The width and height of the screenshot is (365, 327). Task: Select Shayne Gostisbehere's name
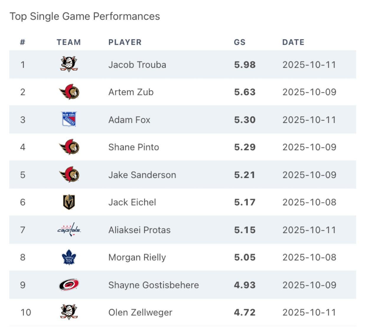coord(153,285)
